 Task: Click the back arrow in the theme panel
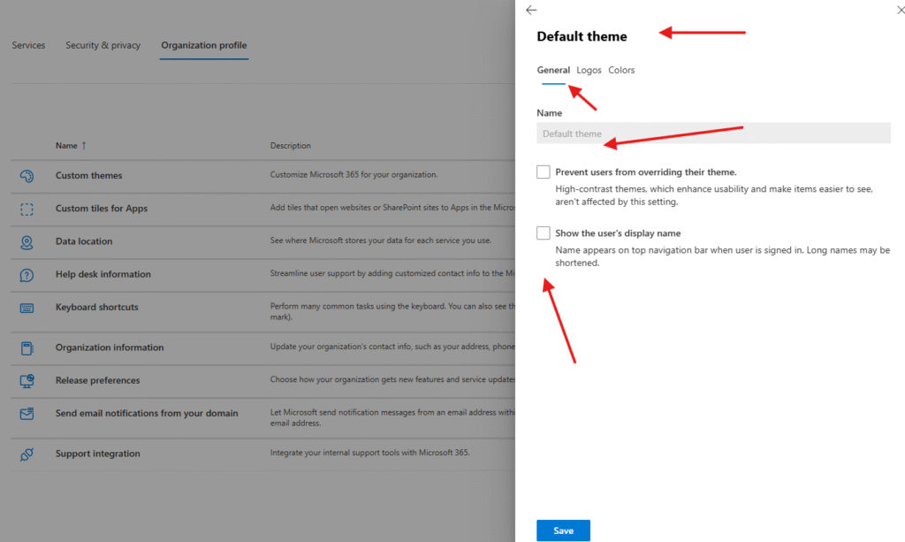[x=531, y=10]
